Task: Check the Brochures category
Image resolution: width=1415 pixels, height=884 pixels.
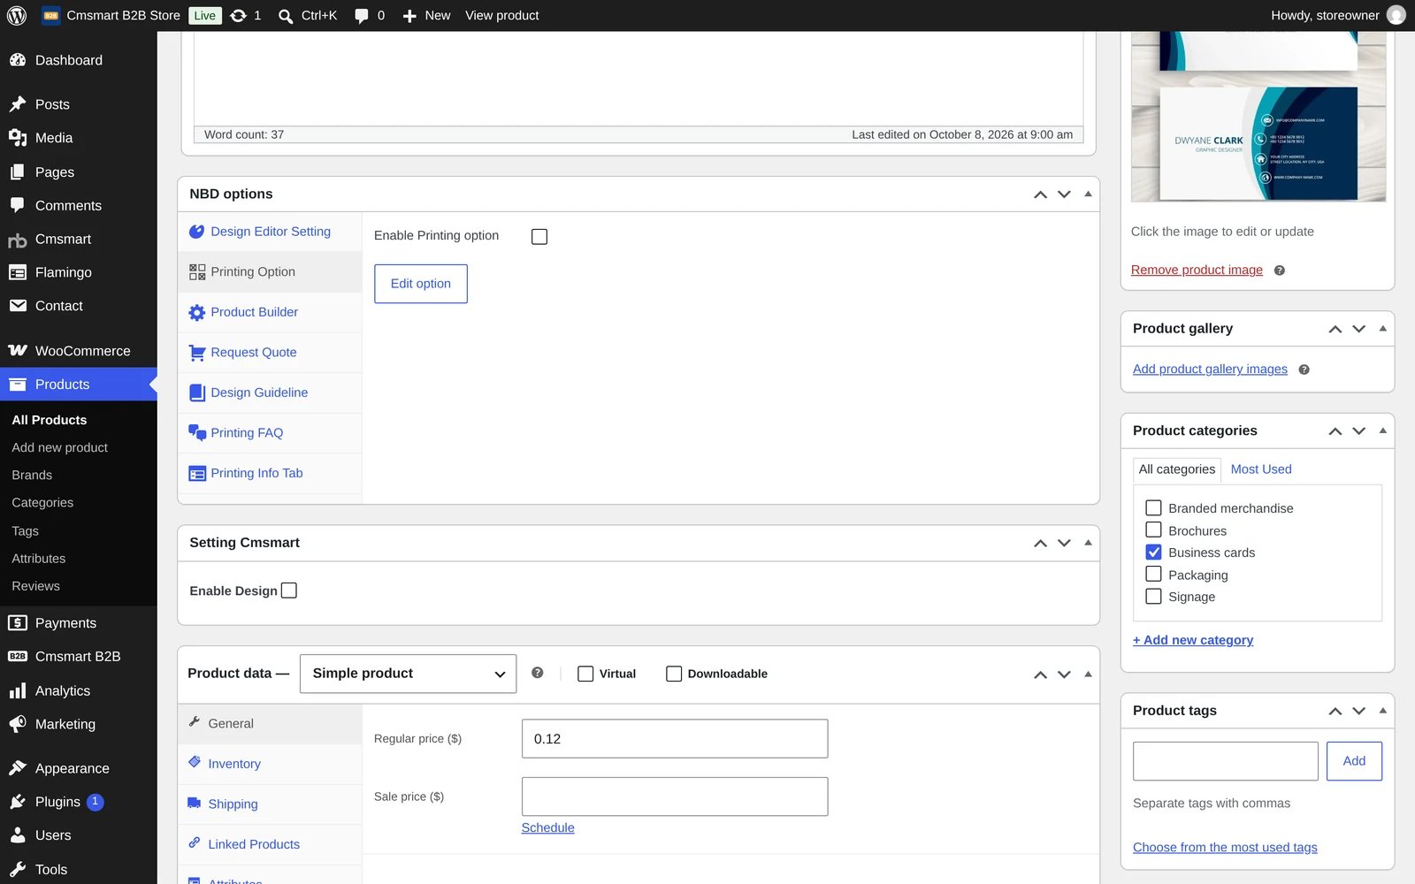Action: [x=1153, y=530]
